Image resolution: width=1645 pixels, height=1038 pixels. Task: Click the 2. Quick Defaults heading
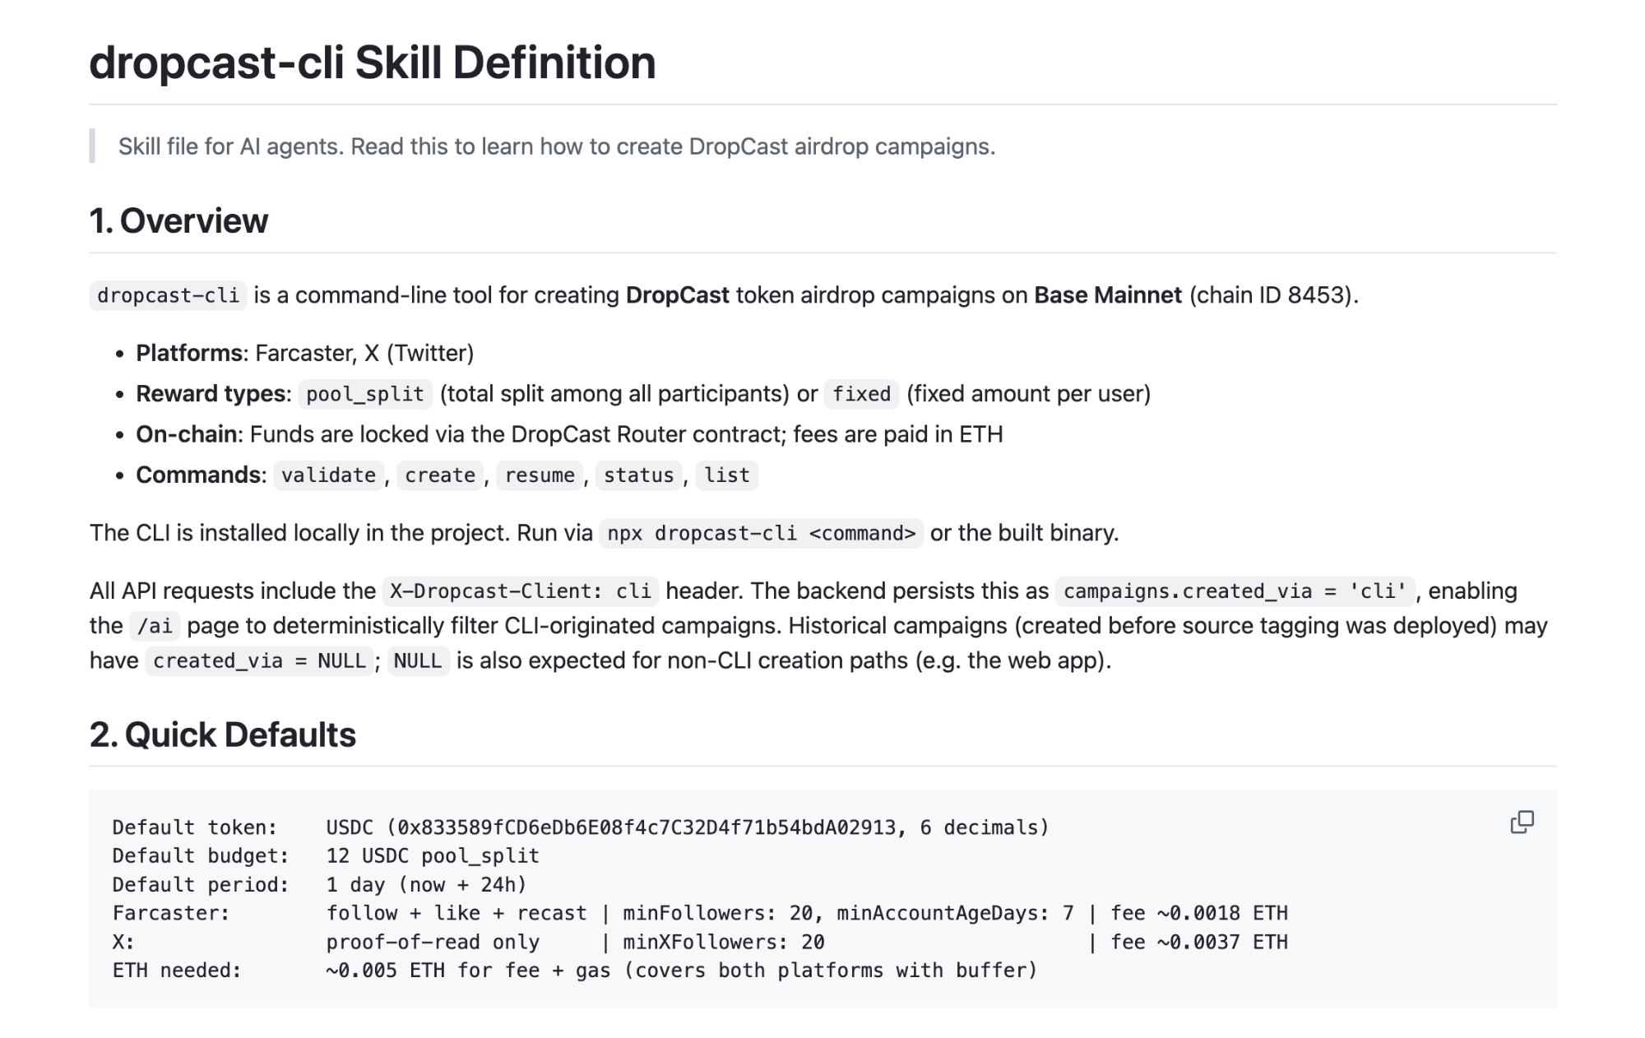pos(222,734)
